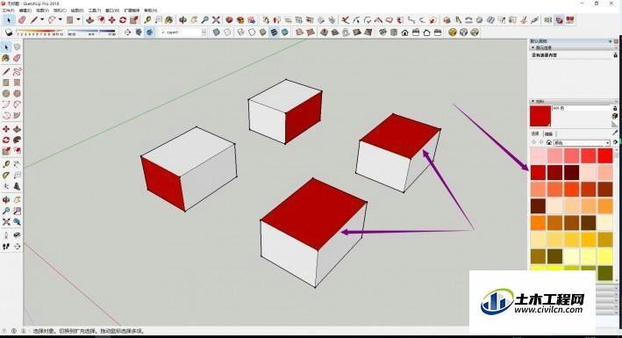Image resolution: width=622 pixels, height=338 pixels.
Task: Click the current material red preview
Action: pos(540,116)
